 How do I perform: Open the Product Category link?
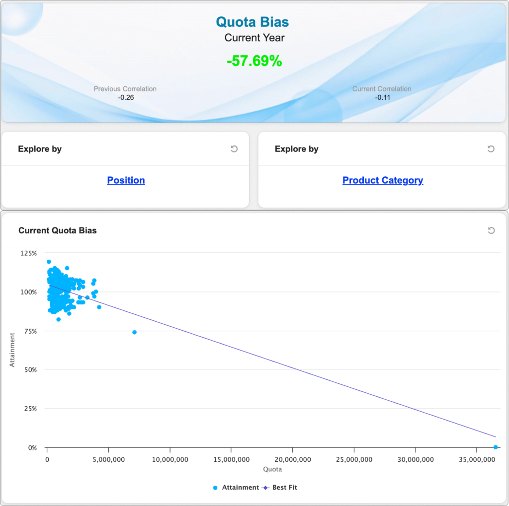383,180
